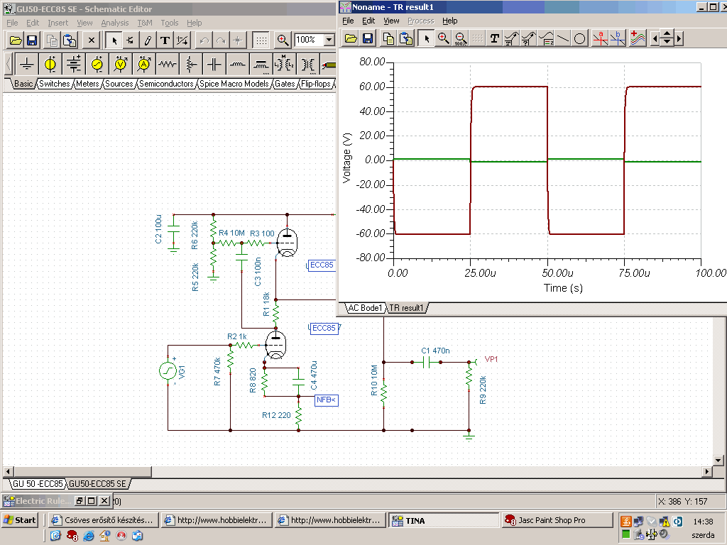Click the Windows Start button
The height and width of the screenshot is (545, 727).
(20, 520)
